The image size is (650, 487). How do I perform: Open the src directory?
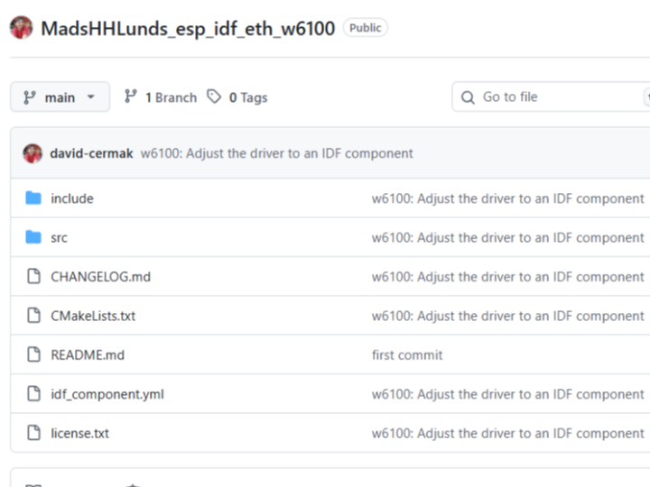(x=59, y=238)
